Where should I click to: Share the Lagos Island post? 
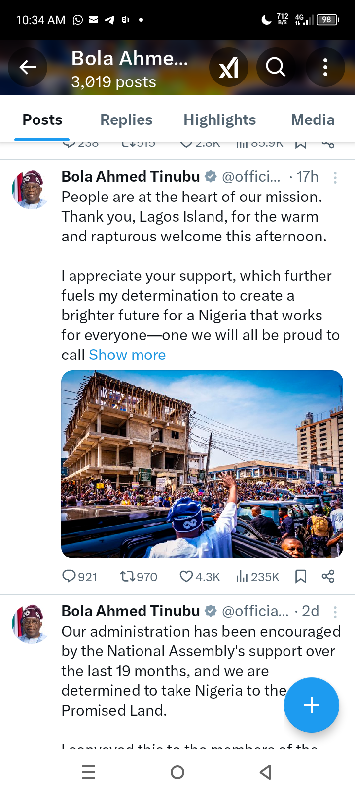328,576
